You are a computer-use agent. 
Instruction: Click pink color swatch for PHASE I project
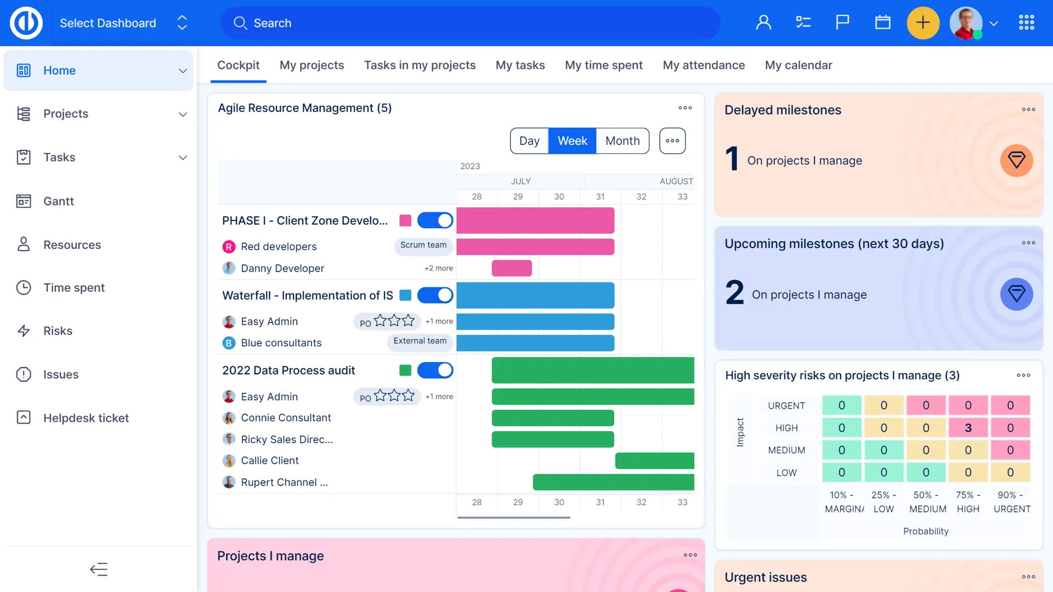pos(405,221)
